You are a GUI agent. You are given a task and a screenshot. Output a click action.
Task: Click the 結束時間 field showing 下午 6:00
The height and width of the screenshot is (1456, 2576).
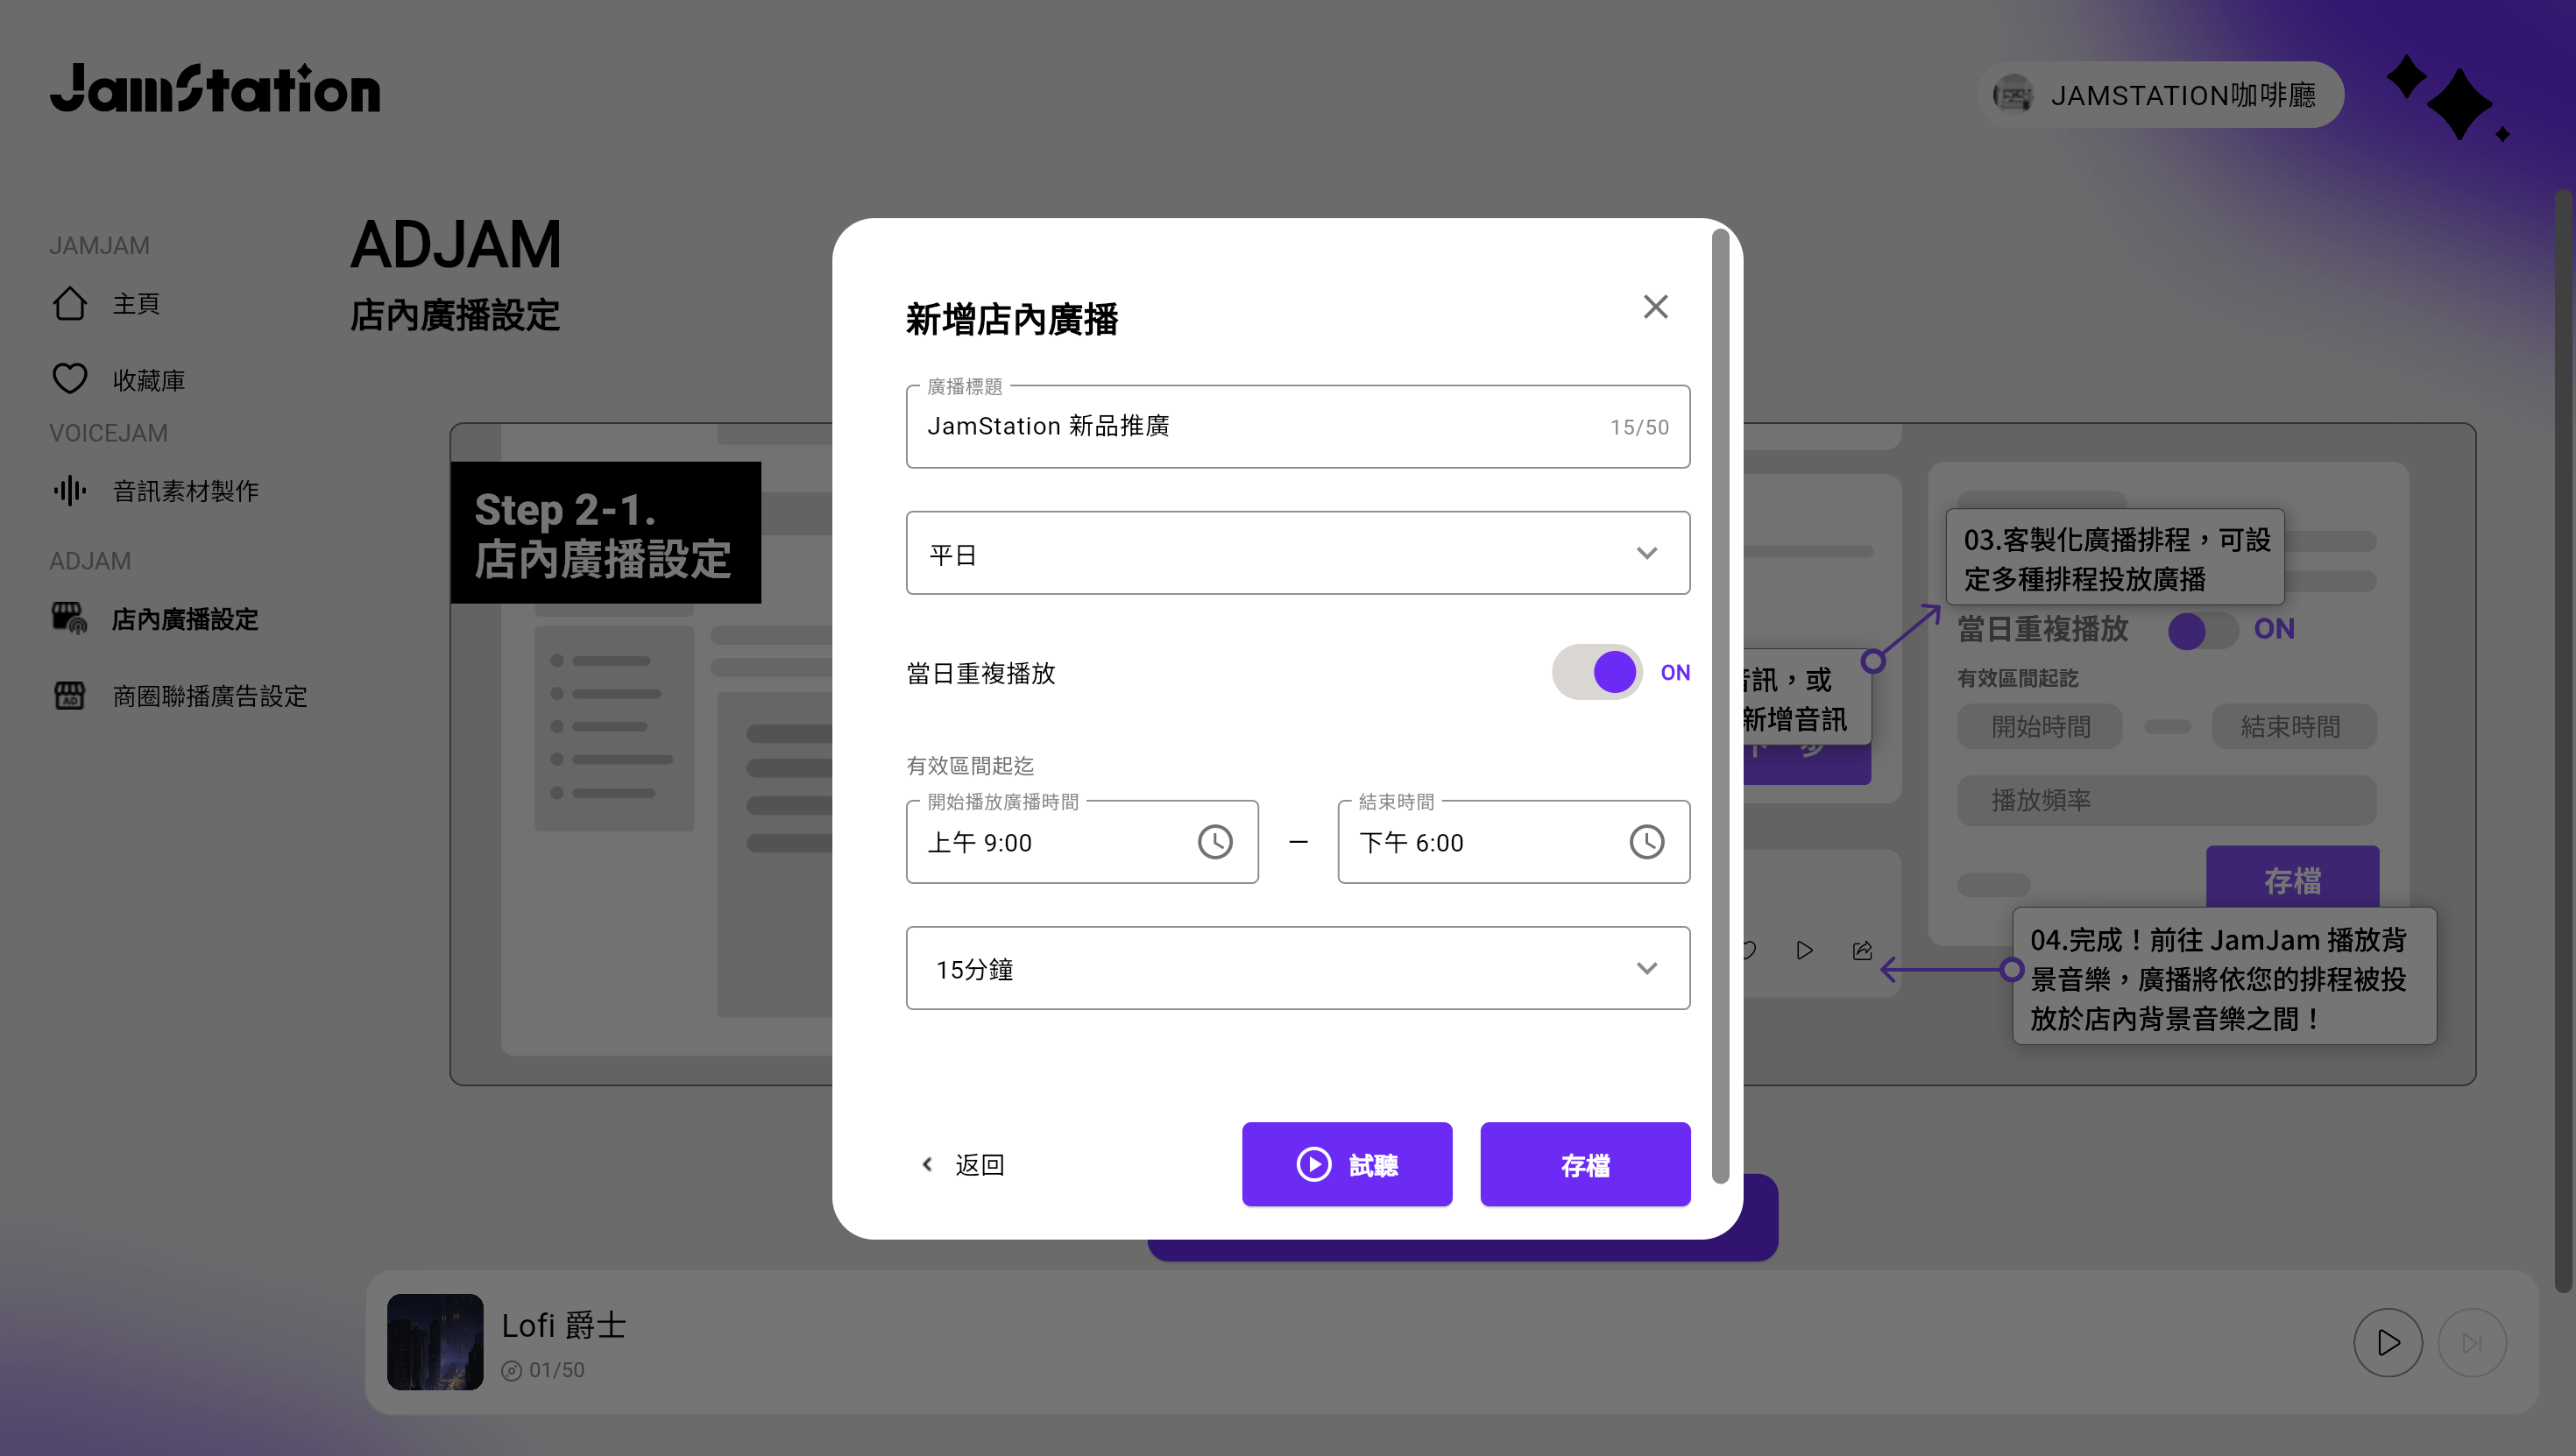click(1513, 842)
